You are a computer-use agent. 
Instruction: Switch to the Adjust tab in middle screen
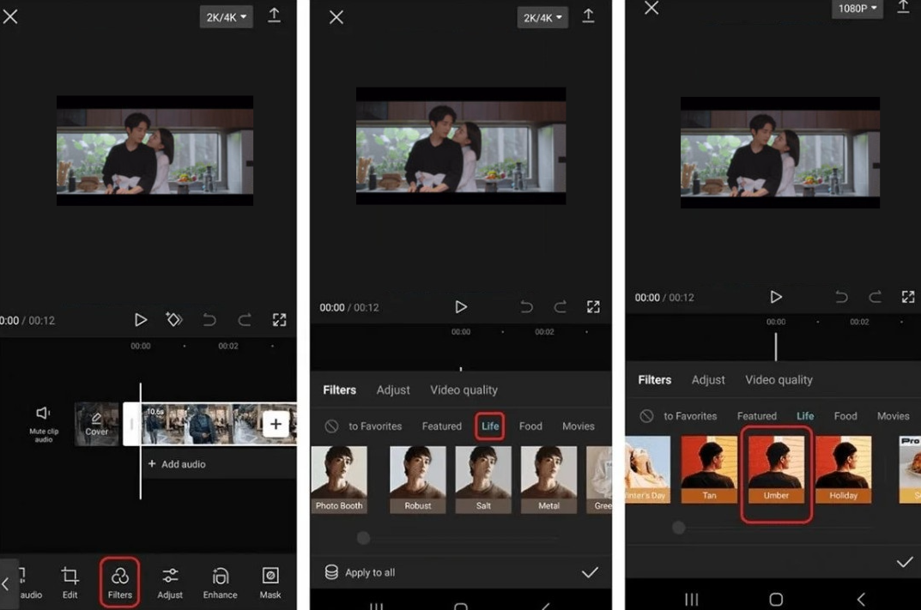pos(393,390)
